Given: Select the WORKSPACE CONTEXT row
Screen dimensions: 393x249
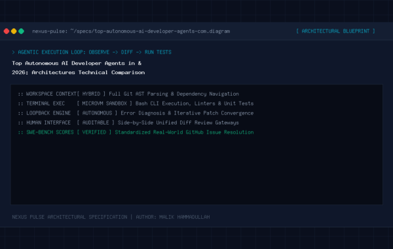Looking at the screenshot, I should (128, 94).
